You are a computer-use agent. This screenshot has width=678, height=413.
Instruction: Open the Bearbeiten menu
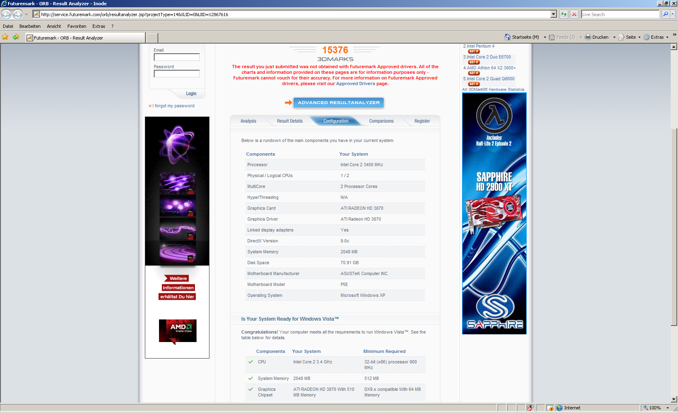[x=30, y=26]
